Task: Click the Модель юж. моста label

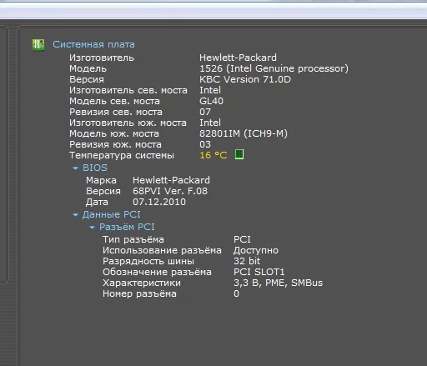Action: click(x=114, y=133)
